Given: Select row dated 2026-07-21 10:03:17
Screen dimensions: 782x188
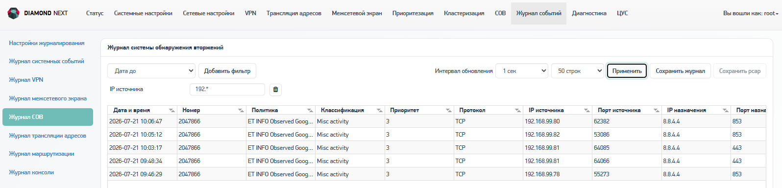Looking at the screenshot, I should point(437,148).
